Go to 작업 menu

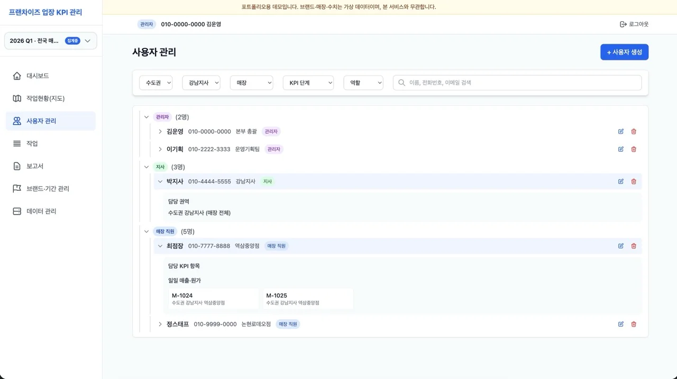(51, 143)
